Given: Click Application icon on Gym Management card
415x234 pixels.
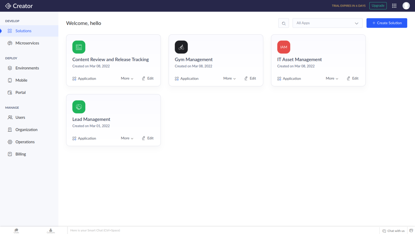Looking at the screenshot, I should (x=177, y=79).
